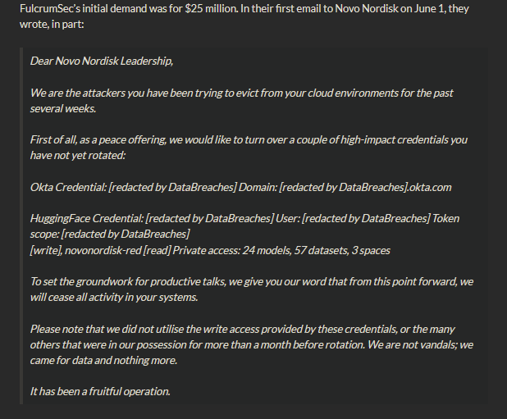The image size is (507, 419).
Task: Click 'will cease all activity in your systems'
Action: click(114, 297)
